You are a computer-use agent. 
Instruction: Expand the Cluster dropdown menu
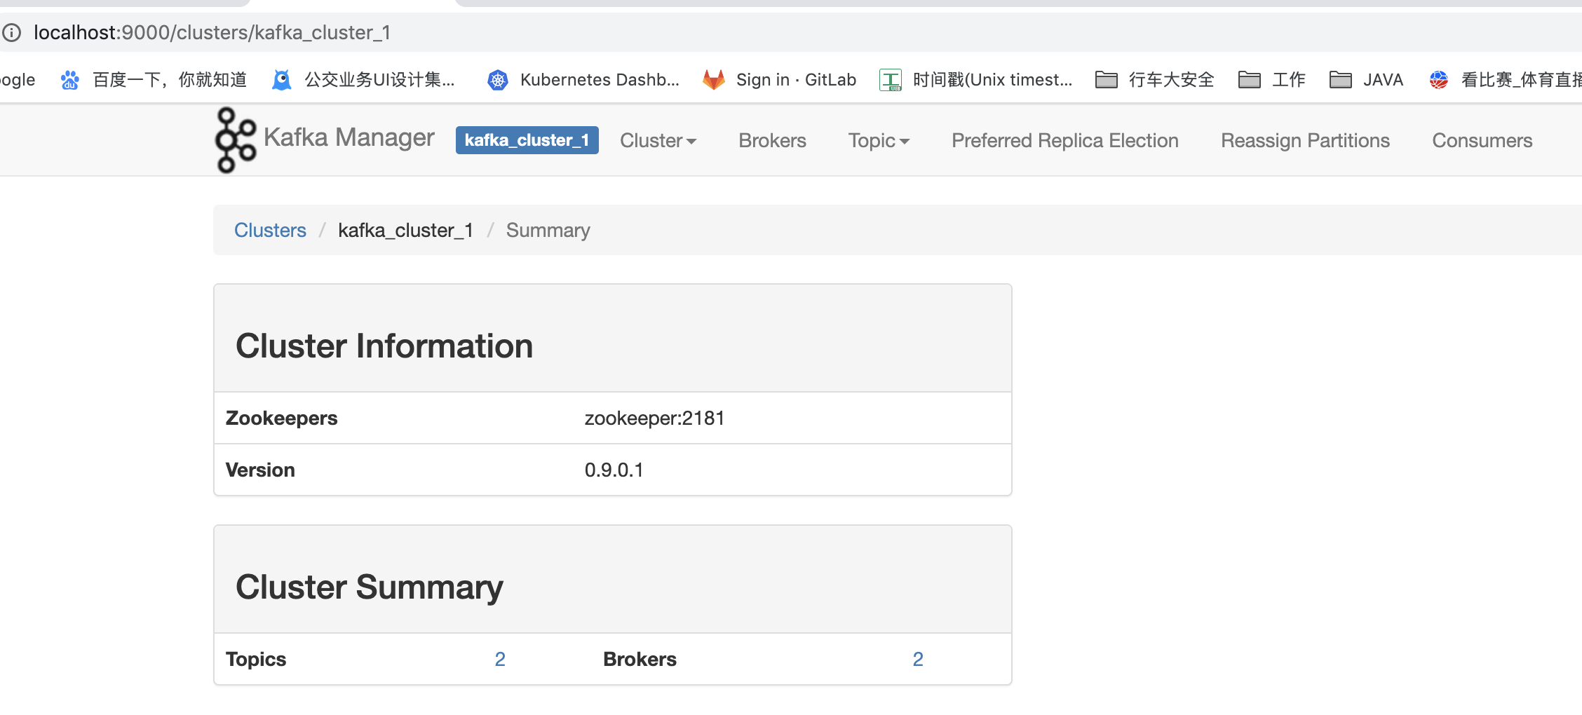tap(658, 140)
